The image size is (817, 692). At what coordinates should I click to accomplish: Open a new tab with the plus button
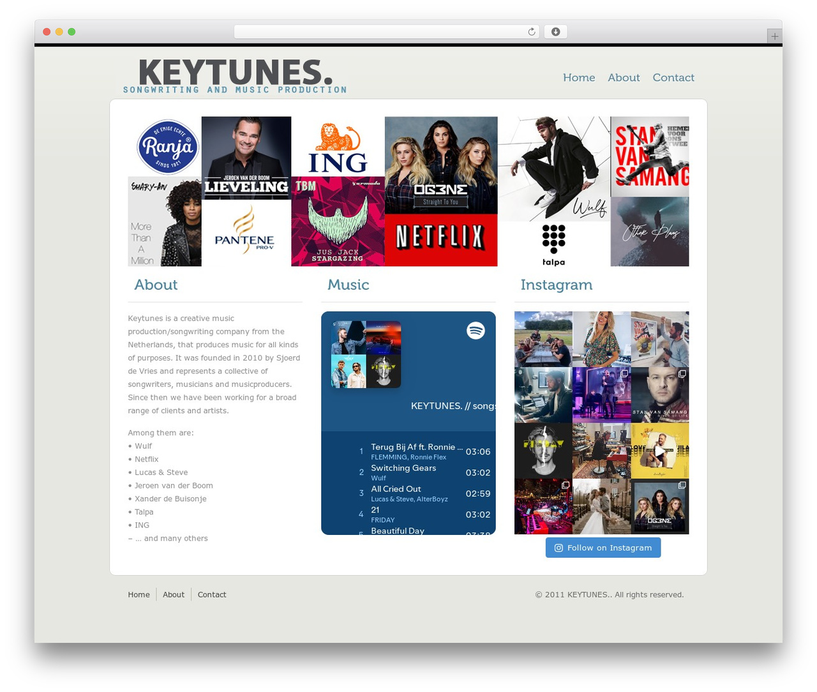click(x=774, y=36)
